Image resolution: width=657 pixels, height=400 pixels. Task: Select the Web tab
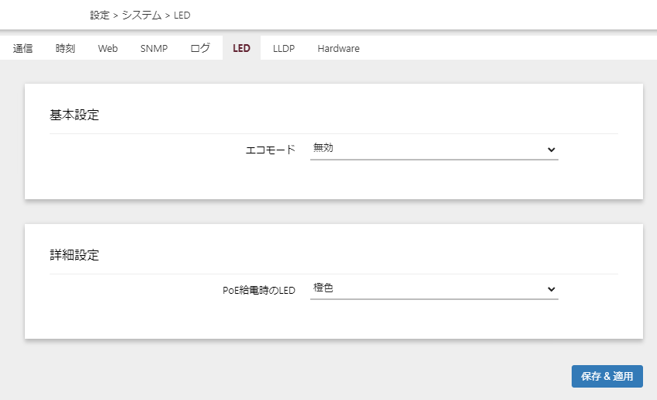point(108,48)
